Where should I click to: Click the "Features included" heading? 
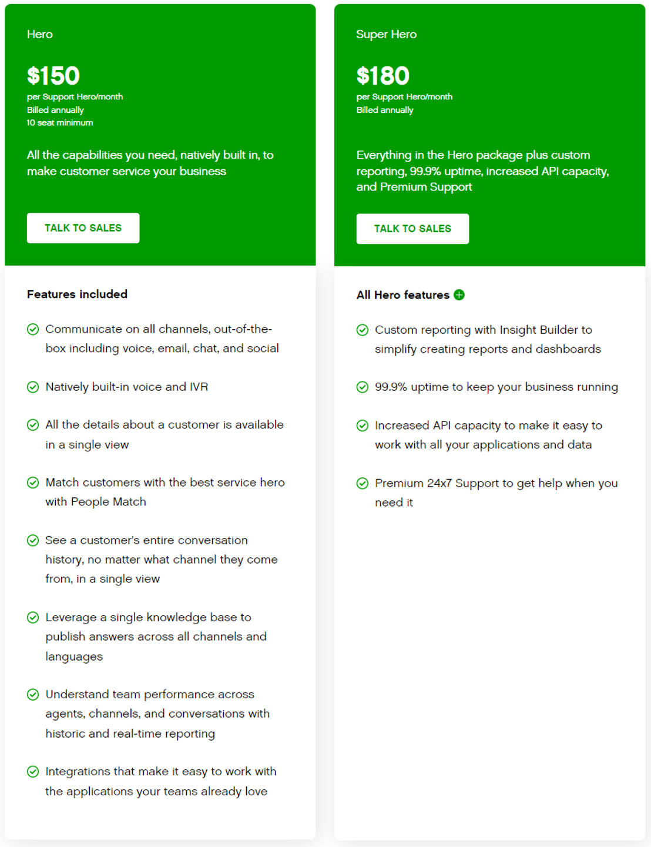pos(76,294)
